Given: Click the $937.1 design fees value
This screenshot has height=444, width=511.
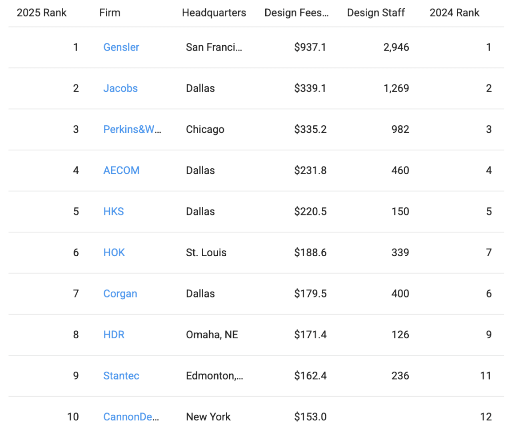Looking at the screenshot, I should pos(310,47).
